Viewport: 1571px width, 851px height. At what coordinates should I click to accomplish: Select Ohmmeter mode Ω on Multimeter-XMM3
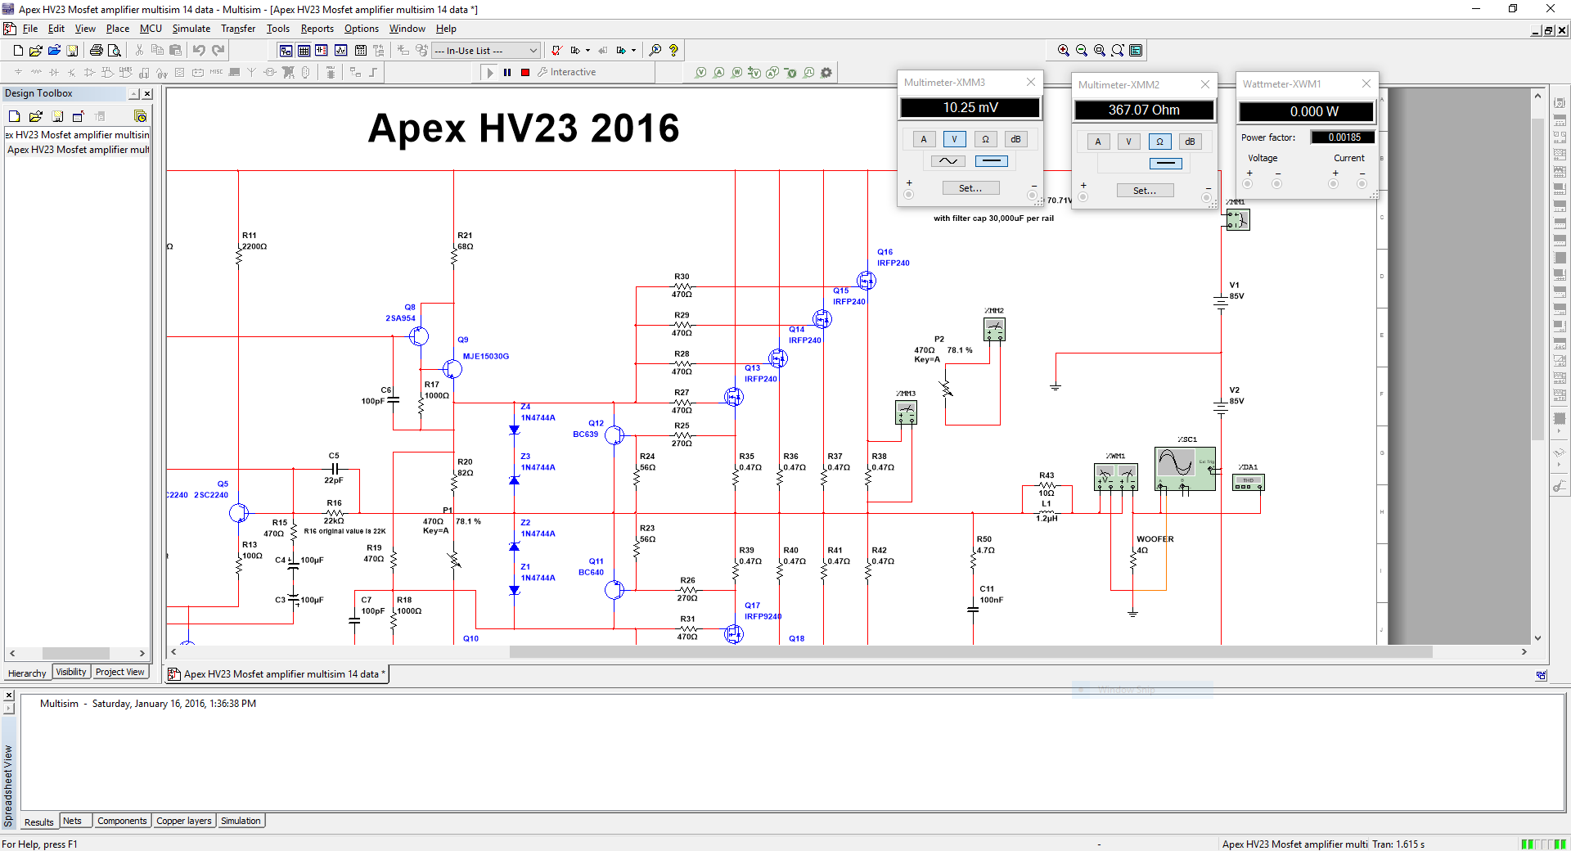point(985,139)
